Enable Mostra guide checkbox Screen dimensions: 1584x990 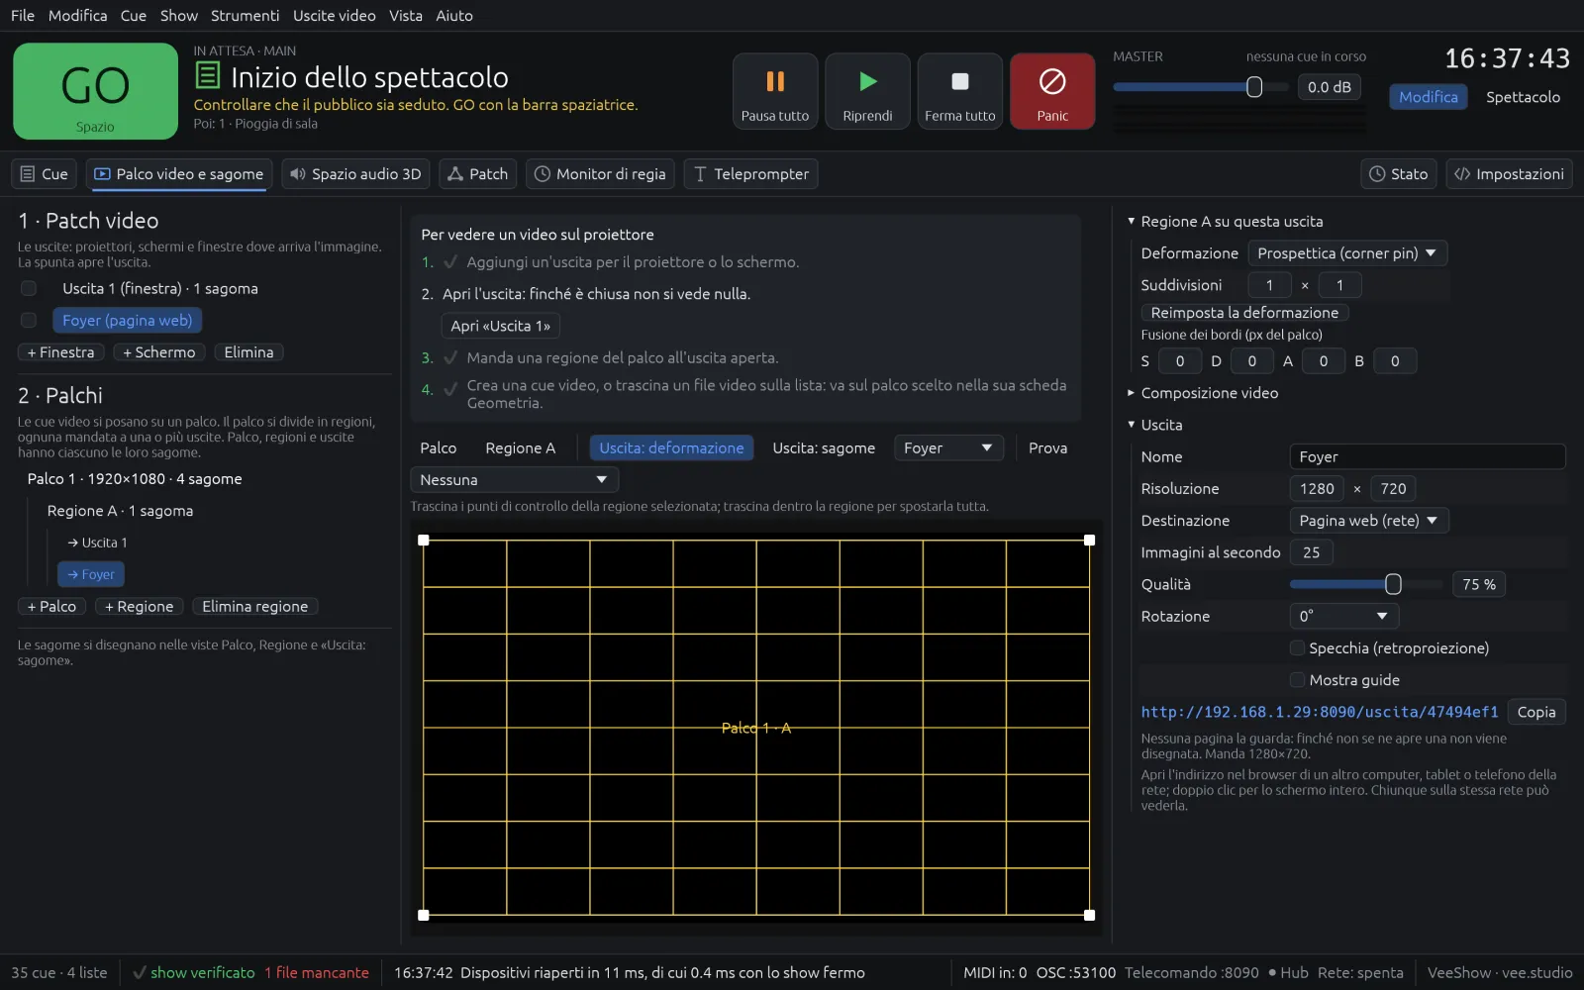pyautogui.click(x=1297, y=680)
